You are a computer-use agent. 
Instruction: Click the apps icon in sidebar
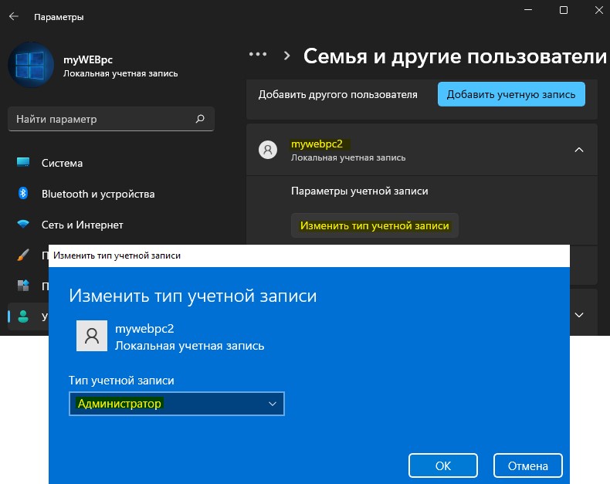click(23, 286)
